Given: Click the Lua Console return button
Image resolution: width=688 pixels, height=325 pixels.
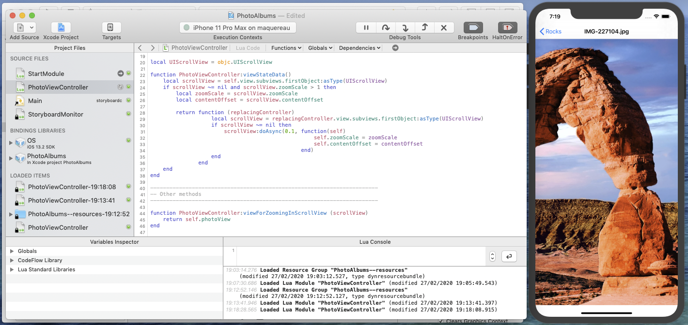Looking at the screenshot, I should click(509, 256).
